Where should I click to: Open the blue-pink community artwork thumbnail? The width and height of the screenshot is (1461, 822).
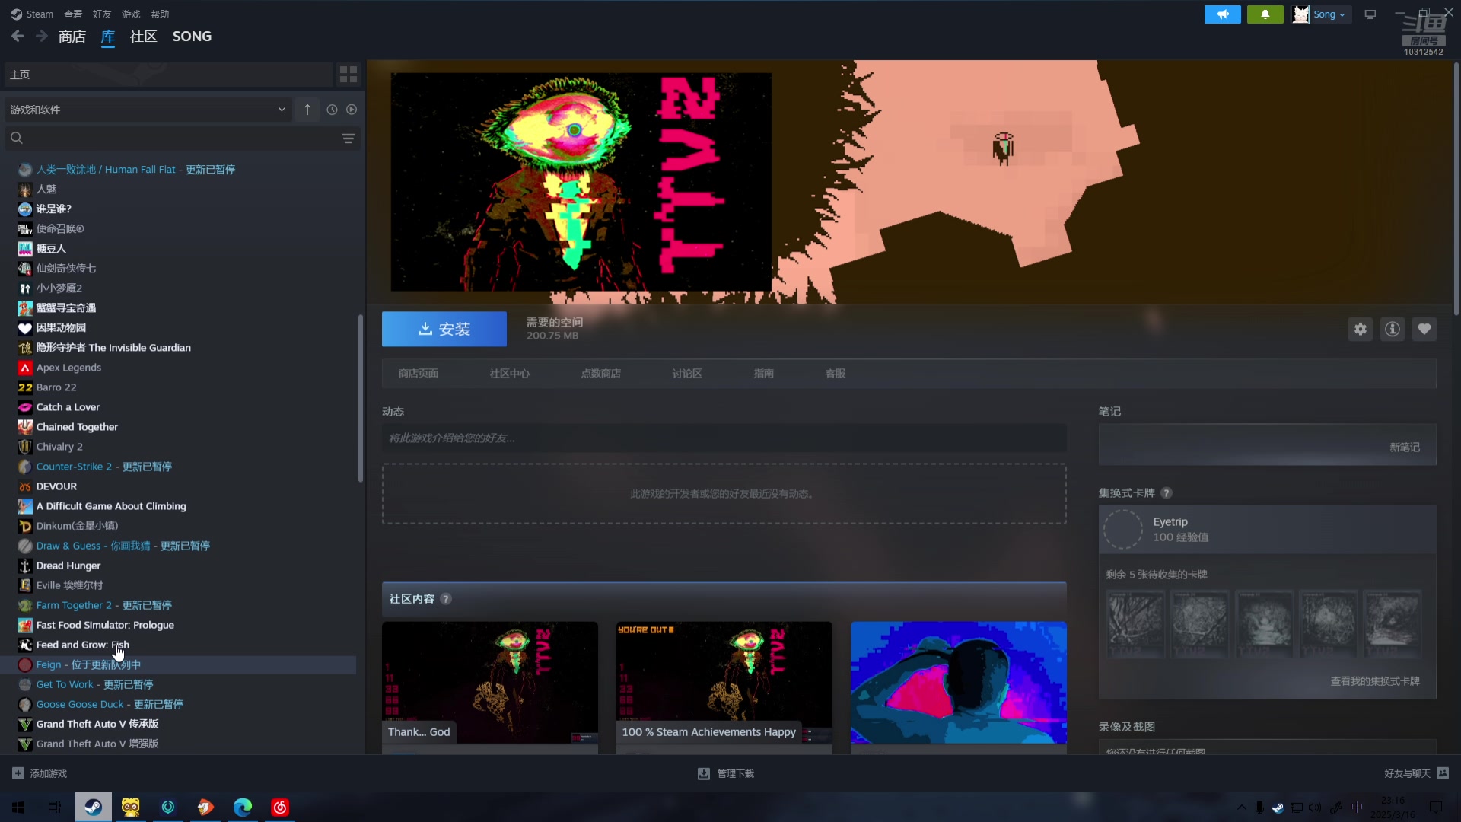958,683
